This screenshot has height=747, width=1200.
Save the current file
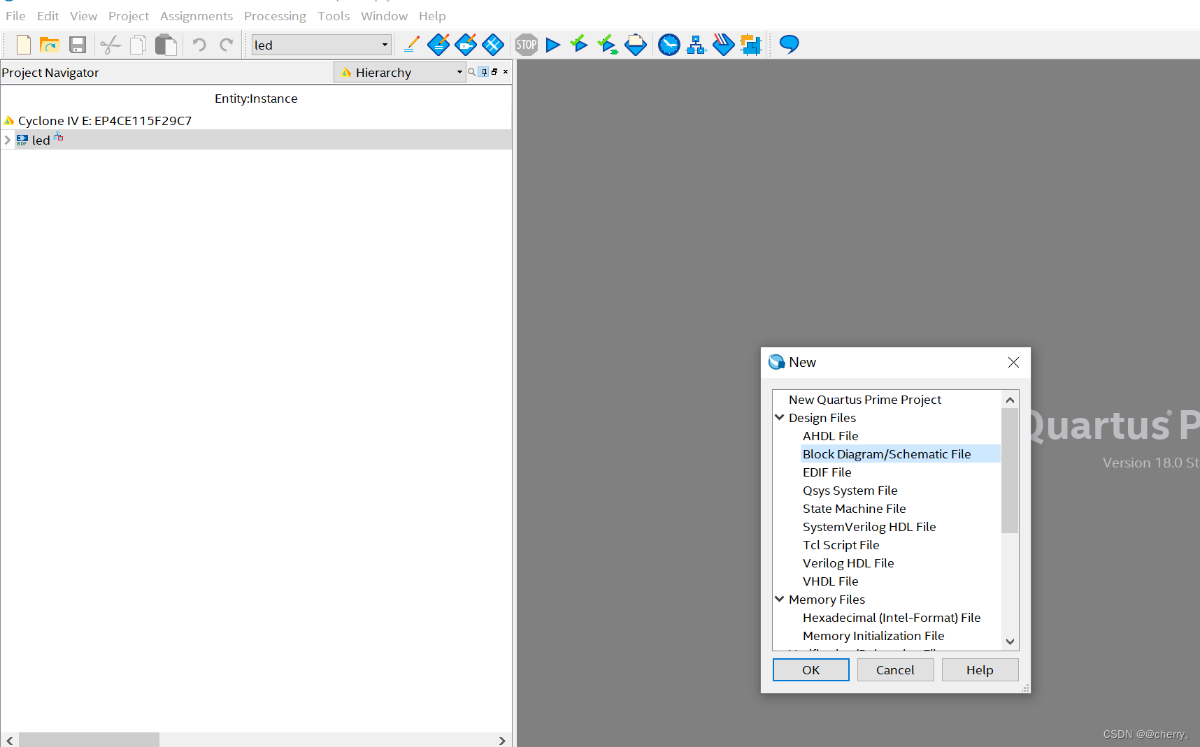pos(78,45)
